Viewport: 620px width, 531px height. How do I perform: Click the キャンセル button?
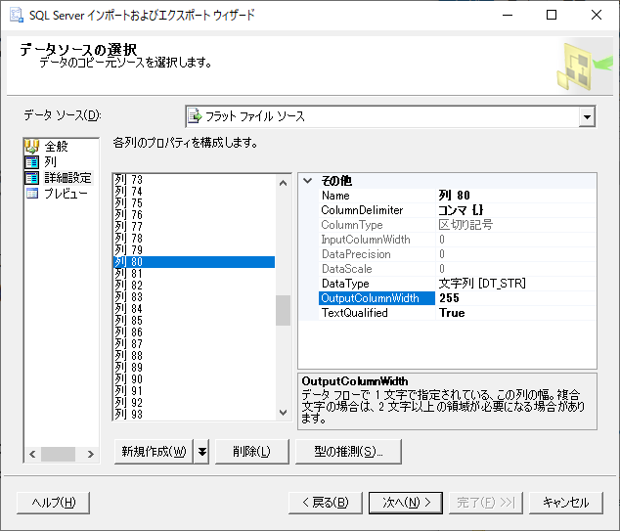[566, 503]
